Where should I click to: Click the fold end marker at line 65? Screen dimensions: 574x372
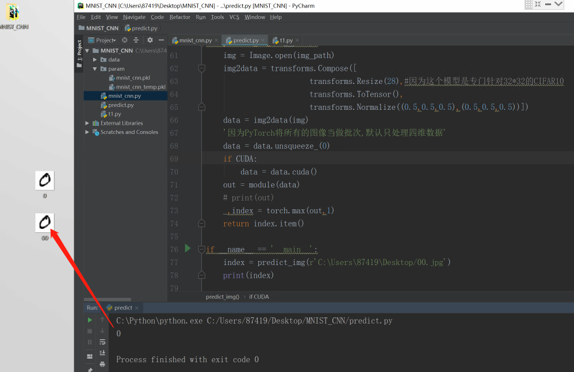(x=201, y=107)
